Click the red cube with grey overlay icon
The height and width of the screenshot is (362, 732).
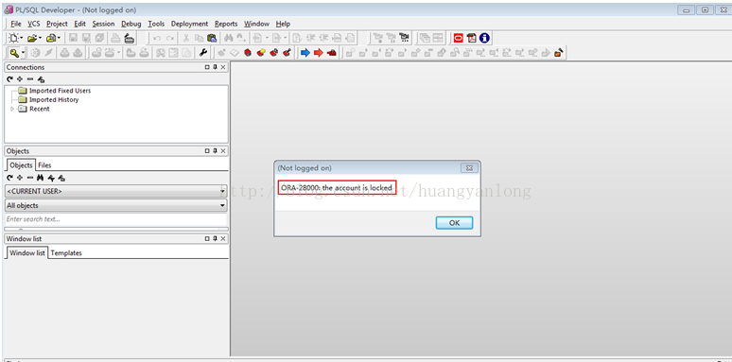(x=274, y=53)
